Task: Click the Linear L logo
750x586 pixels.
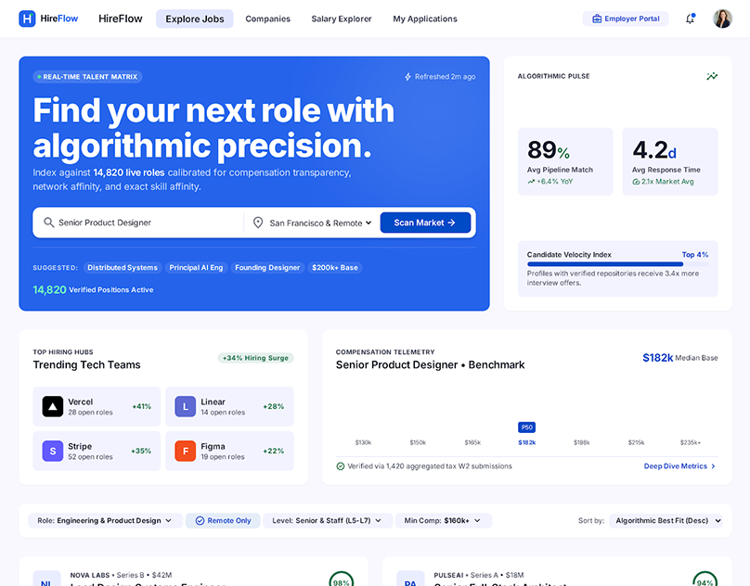Action: point(185,406)
